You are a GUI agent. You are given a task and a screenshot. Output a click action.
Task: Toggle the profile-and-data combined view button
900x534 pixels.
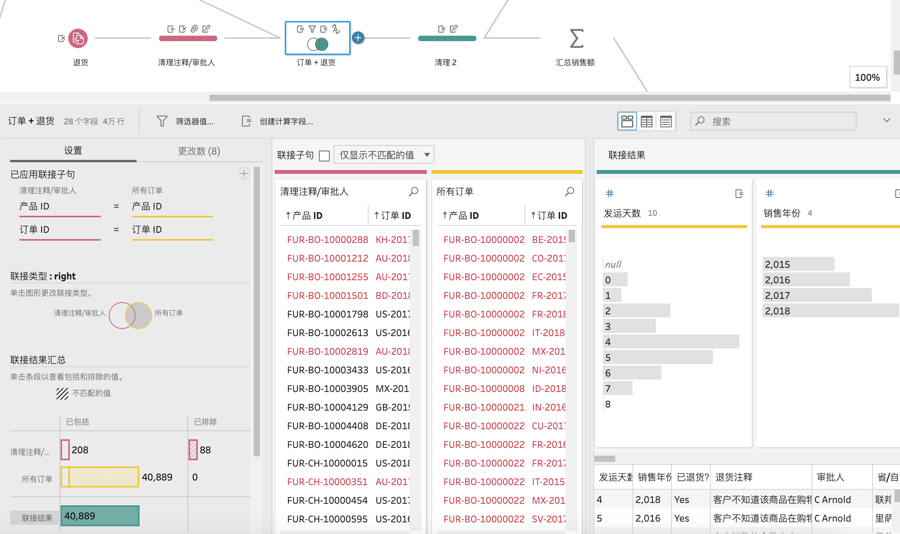click(627, 121)
